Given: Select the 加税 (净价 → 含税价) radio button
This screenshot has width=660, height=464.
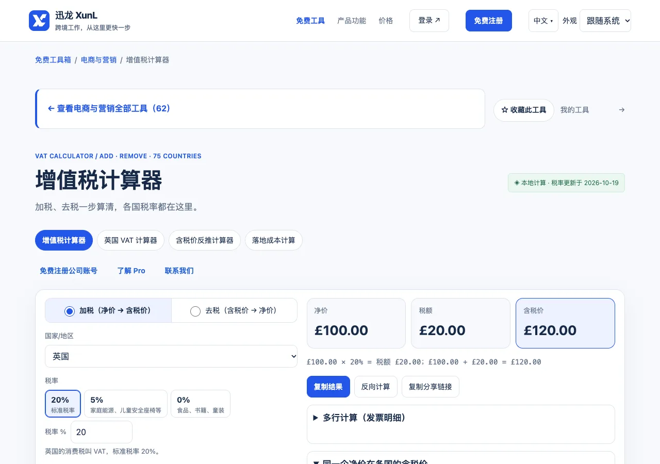Looking at the screenshot, I should [x=70, y=311].
